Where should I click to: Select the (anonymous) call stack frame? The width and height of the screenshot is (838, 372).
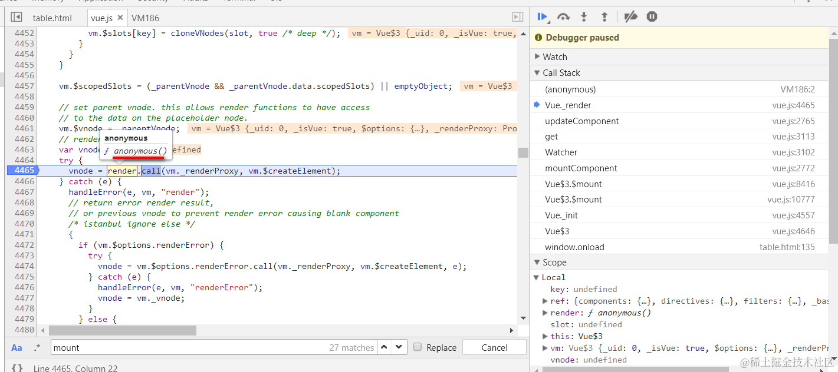click(x=679, y=89)
